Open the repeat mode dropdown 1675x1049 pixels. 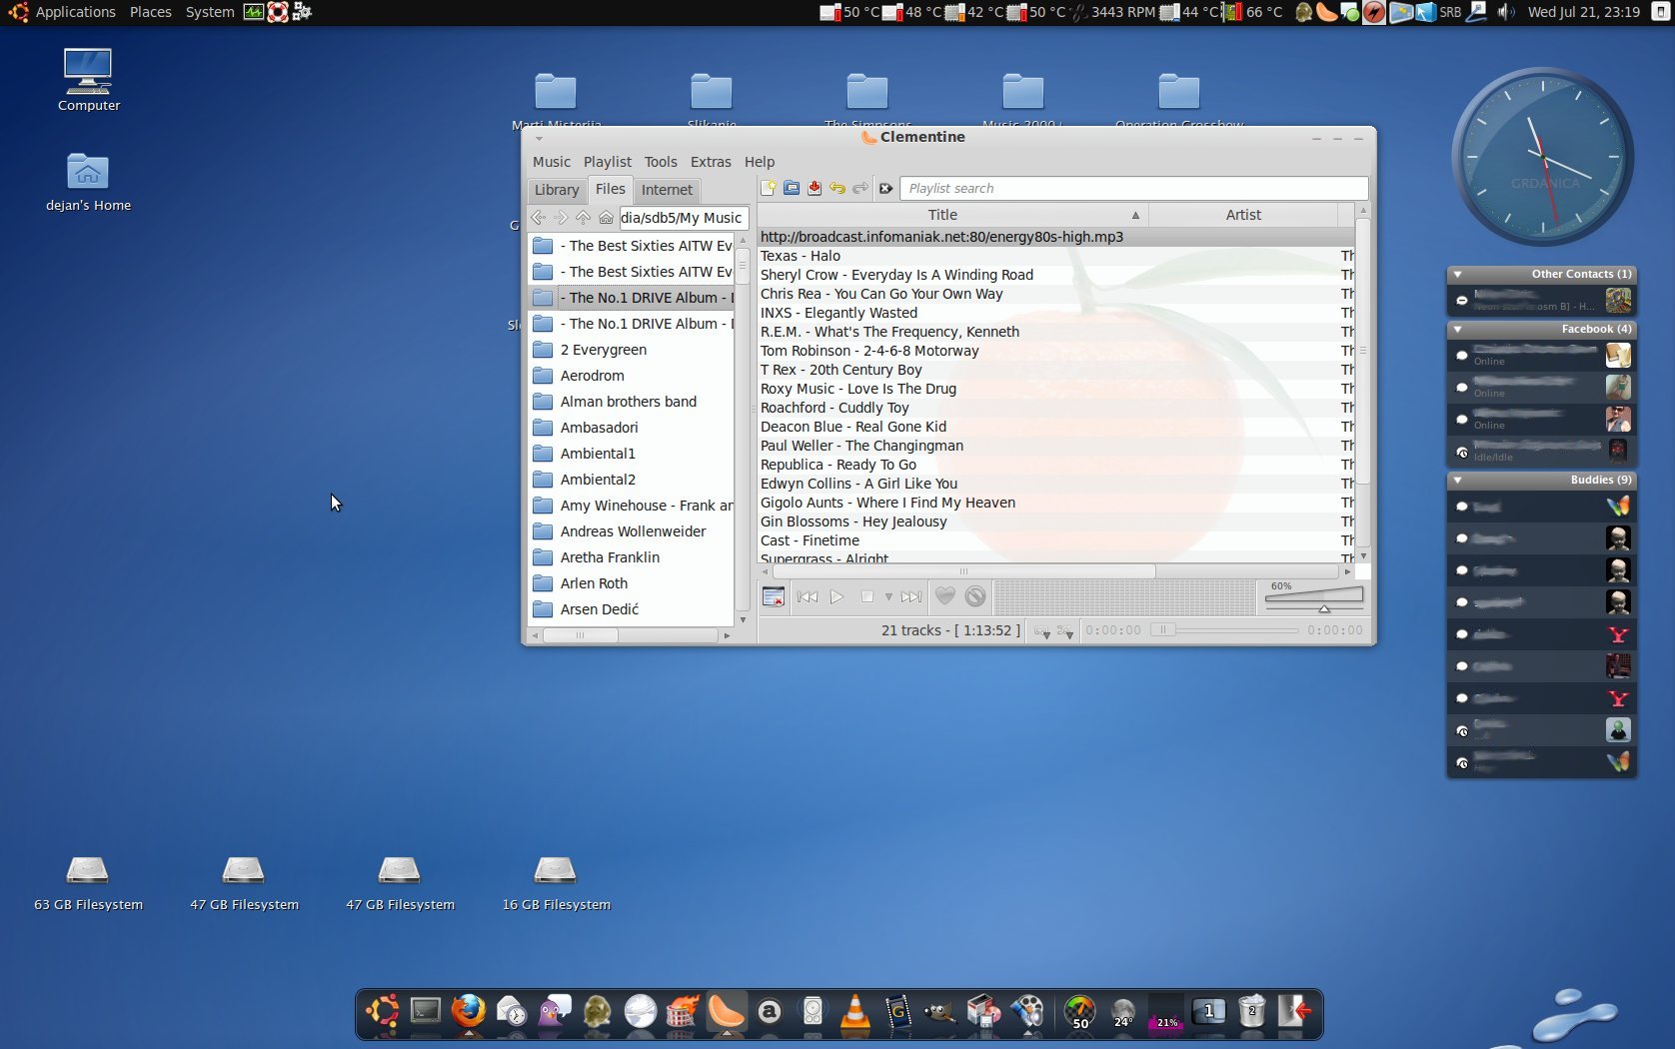click(1042, 631)
